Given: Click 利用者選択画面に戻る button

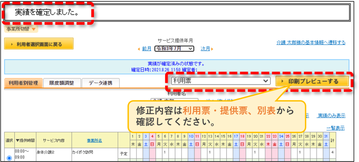Looking at the screenshot, I should pos(39,44).
